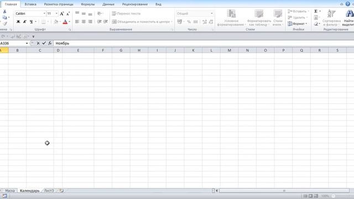This screenshot has height=199, width=354.
Task: Click the decrease indent icon
Action: pos(100,22)
